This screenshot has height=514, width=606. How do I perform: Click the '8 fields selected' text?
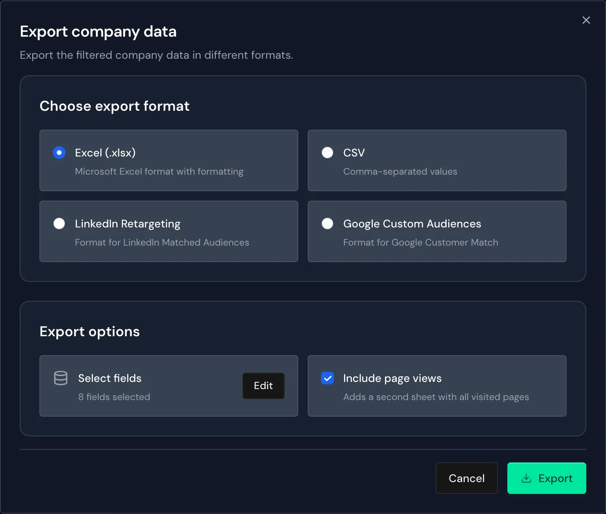click(x=114, y=397)
